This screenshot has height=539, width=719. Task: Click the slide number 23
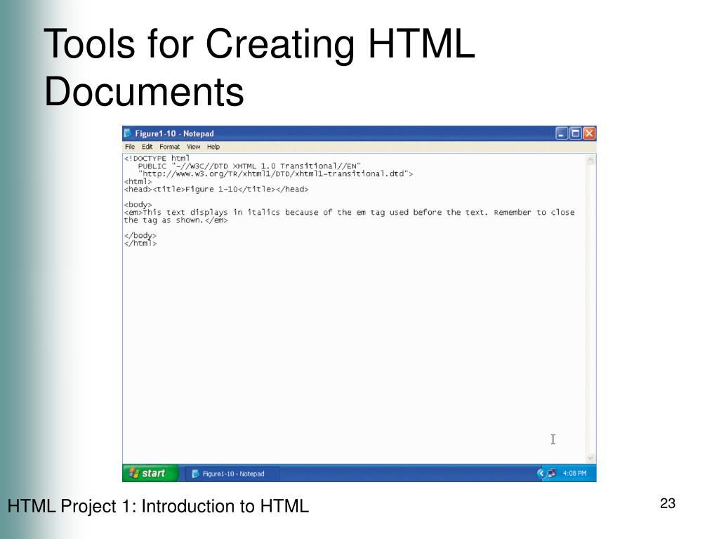668,503
